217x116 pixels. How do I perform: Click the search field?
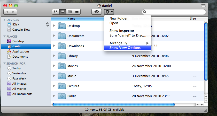pyautogui.click(x=174, y=12)
